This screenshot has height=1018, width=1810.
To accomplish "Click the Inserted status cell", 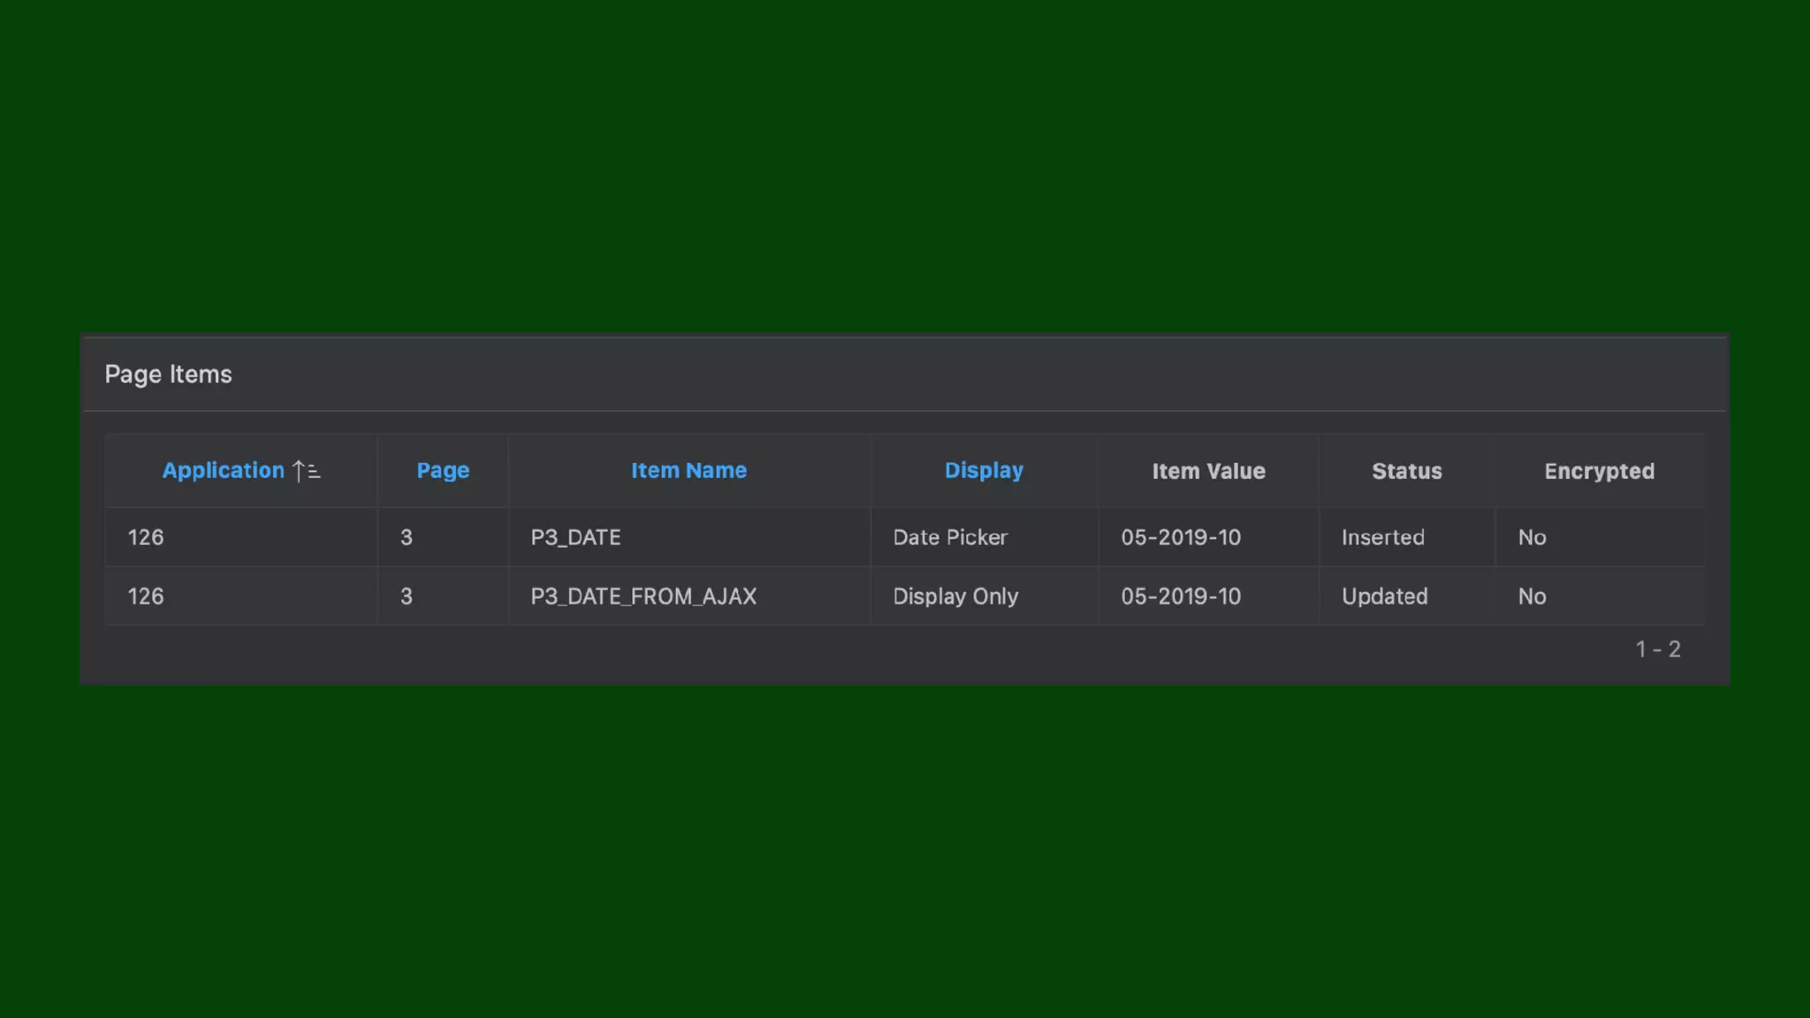I will [1382, 537].
